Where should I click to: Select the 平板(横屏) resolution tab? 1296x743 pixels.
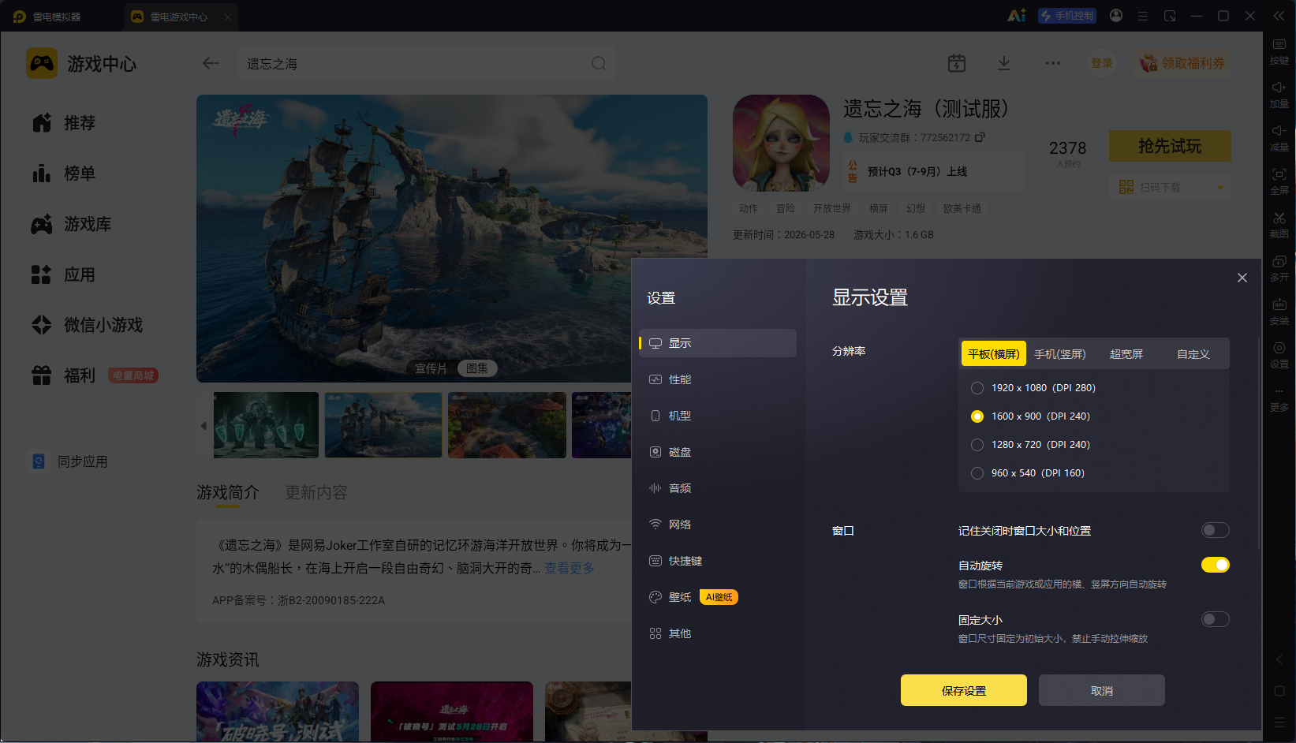tap(994, 354)
